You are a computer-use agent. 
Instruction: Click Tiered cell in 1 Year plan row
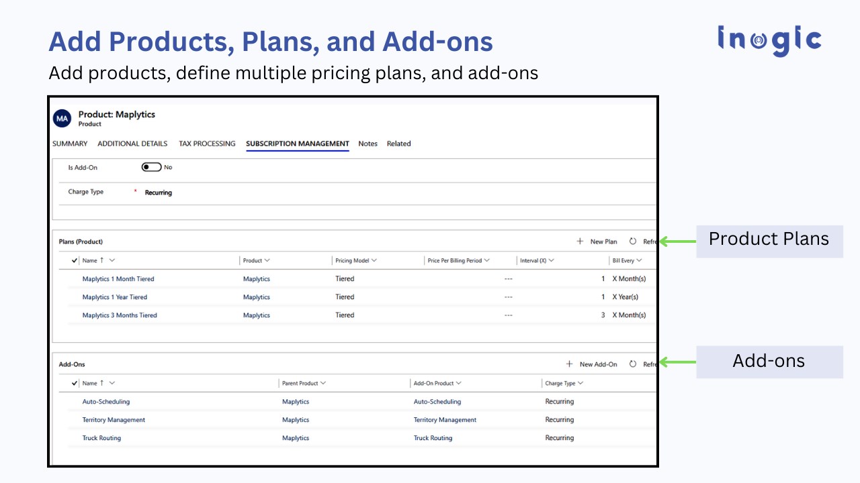pos(345,297)
